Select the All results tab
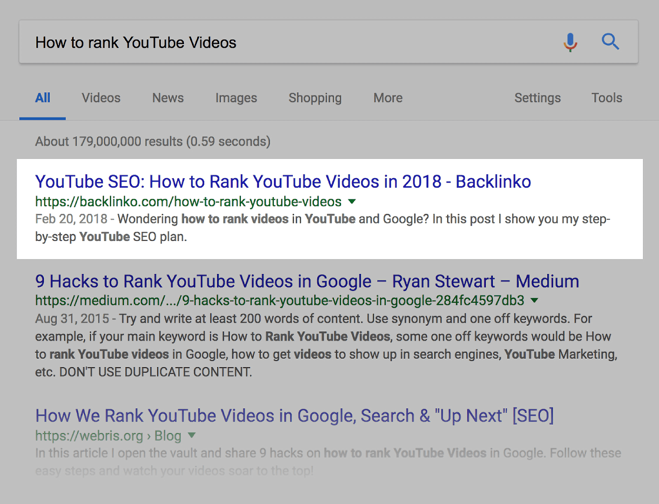 [x=42, y=98]
